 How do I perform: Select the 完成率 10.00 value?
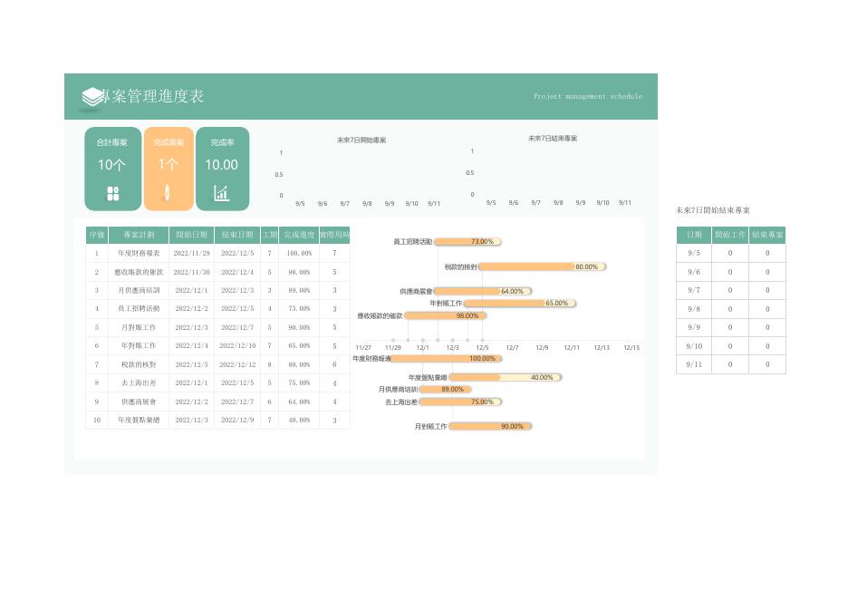pyautogui.click(x=222, y=165)
